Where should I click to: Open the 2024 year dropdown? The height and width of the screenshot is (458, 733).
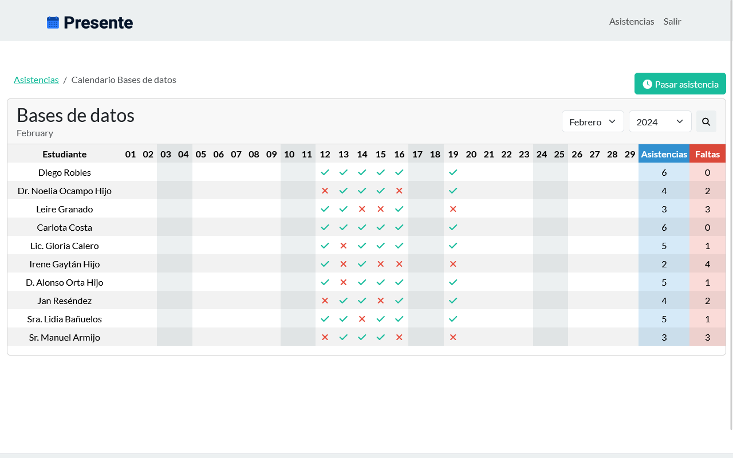(x=660, y=122)
